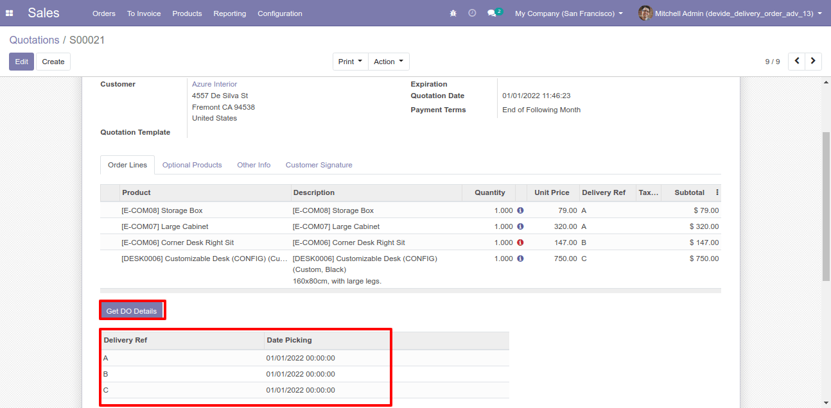Screen dimensions: 831x408
Task: Switch to the Optional Products tab
Action: tap(192, 165)
